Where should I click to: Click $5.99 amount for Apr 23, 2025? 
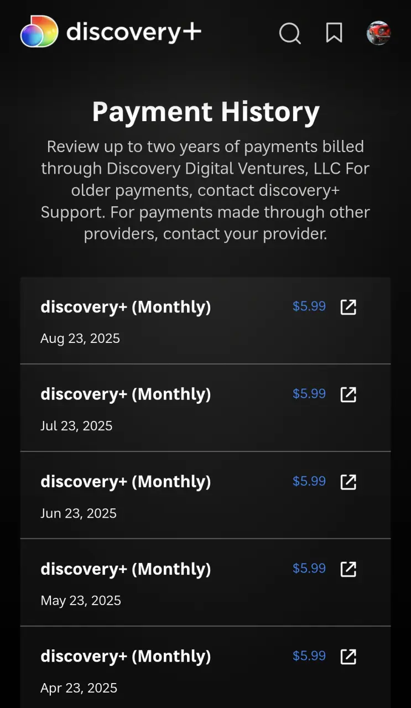(309, 656)
